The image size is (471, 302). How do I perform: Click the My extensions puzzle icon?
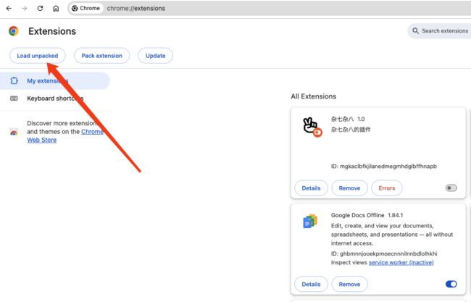tap(14, 81)
